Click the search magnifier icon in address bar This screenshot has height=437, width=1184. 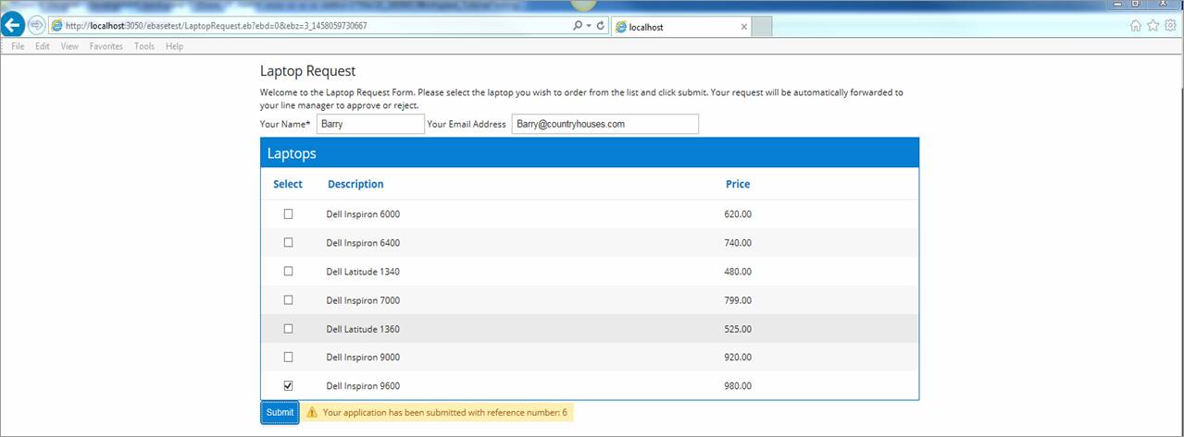pyautogui.click(x=578, y=26)
